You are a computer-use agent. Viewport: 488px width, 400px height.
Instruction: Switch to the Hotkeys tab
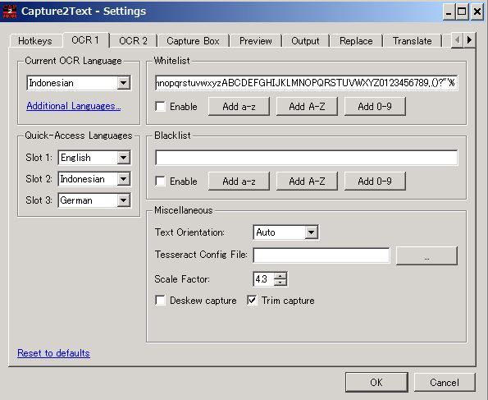coord(35,41)
